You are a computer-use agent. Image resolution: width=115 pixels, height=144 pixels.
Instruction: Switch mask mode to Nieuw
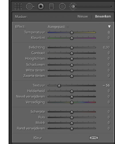(83, 16)
